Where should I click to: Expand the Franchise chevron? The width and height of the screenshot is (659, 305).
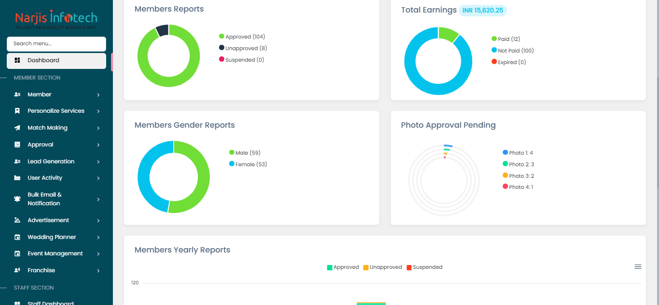click(x=98, y=271)
